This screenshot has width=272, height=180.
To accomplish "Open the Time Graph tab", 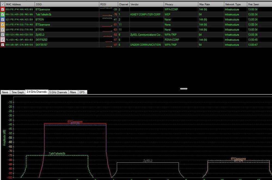I will pos(17,92).
